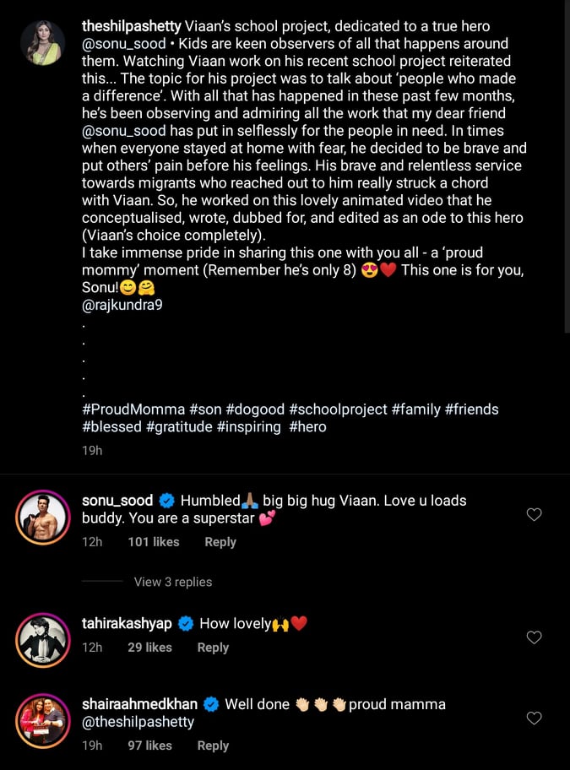View the 97 likes on shairaahmedkhan's comment
The image size is (570, 770).
coord(149,746)
